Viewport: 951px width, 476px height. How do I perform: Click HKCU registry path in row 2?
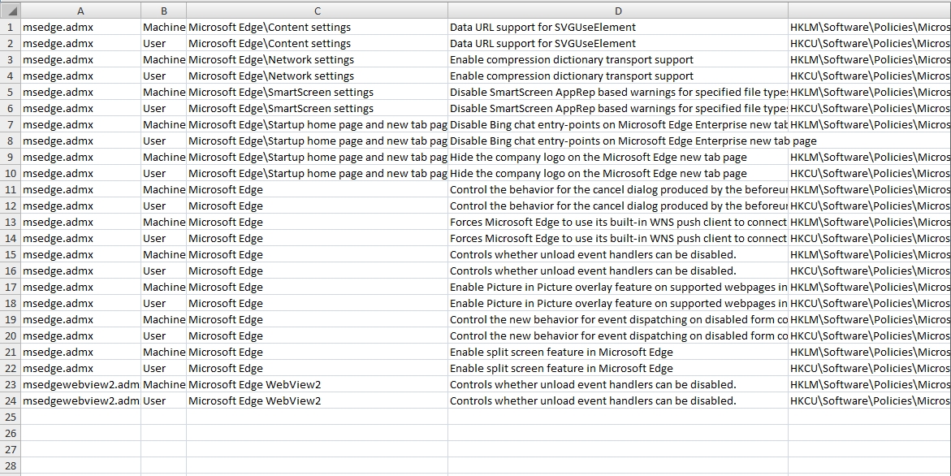click(x=870, y=43)
